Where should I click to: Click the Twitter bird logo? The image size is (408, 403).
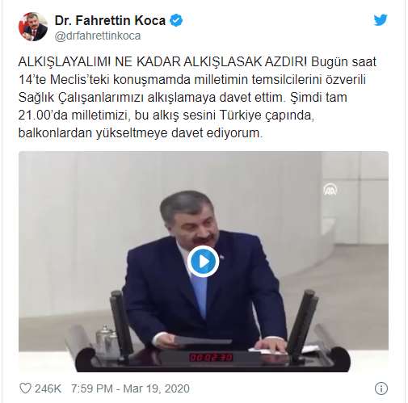(x=381, y=20)
